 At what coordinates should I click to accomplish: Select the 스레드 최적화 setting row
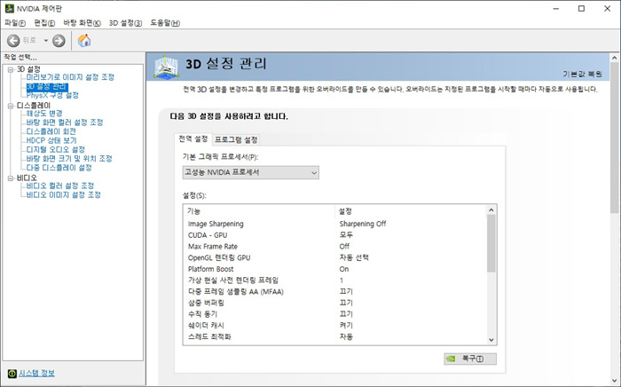click(x=335, y=336)
